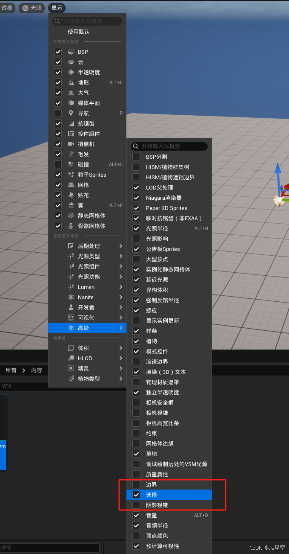Expand the 光照功能 submenu arrow
The width and height of the screenshot is (289, 554).
coord(121,277)
